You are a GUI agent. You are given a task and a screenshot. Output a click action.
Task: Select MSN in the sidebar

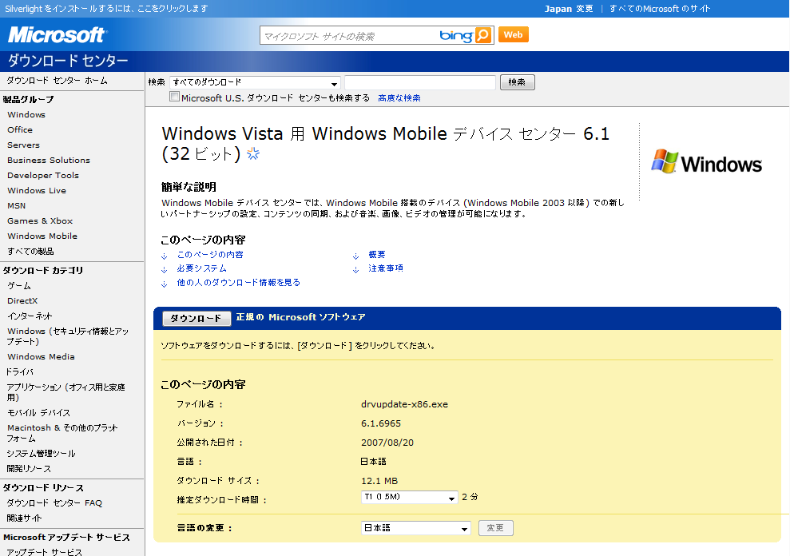pyautogui.click(x=16, y=205)
